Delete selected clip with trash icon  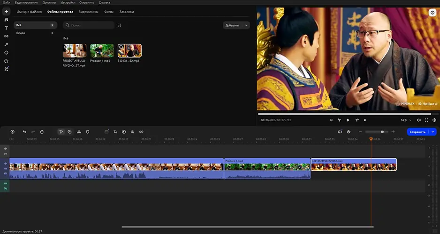coord(42,132)
